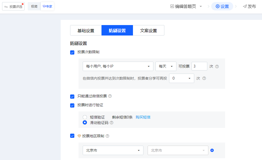Click the 发布 paper plane button
262x160 pixels.
[249, 7]
